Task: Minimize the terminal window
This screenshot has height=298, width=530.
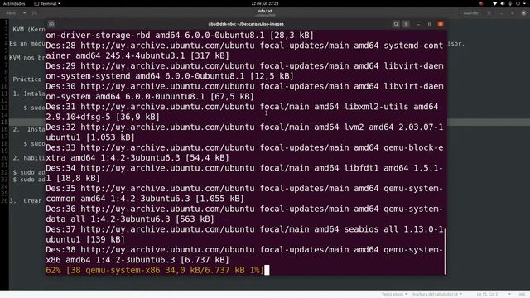Action: coord(418,24)
